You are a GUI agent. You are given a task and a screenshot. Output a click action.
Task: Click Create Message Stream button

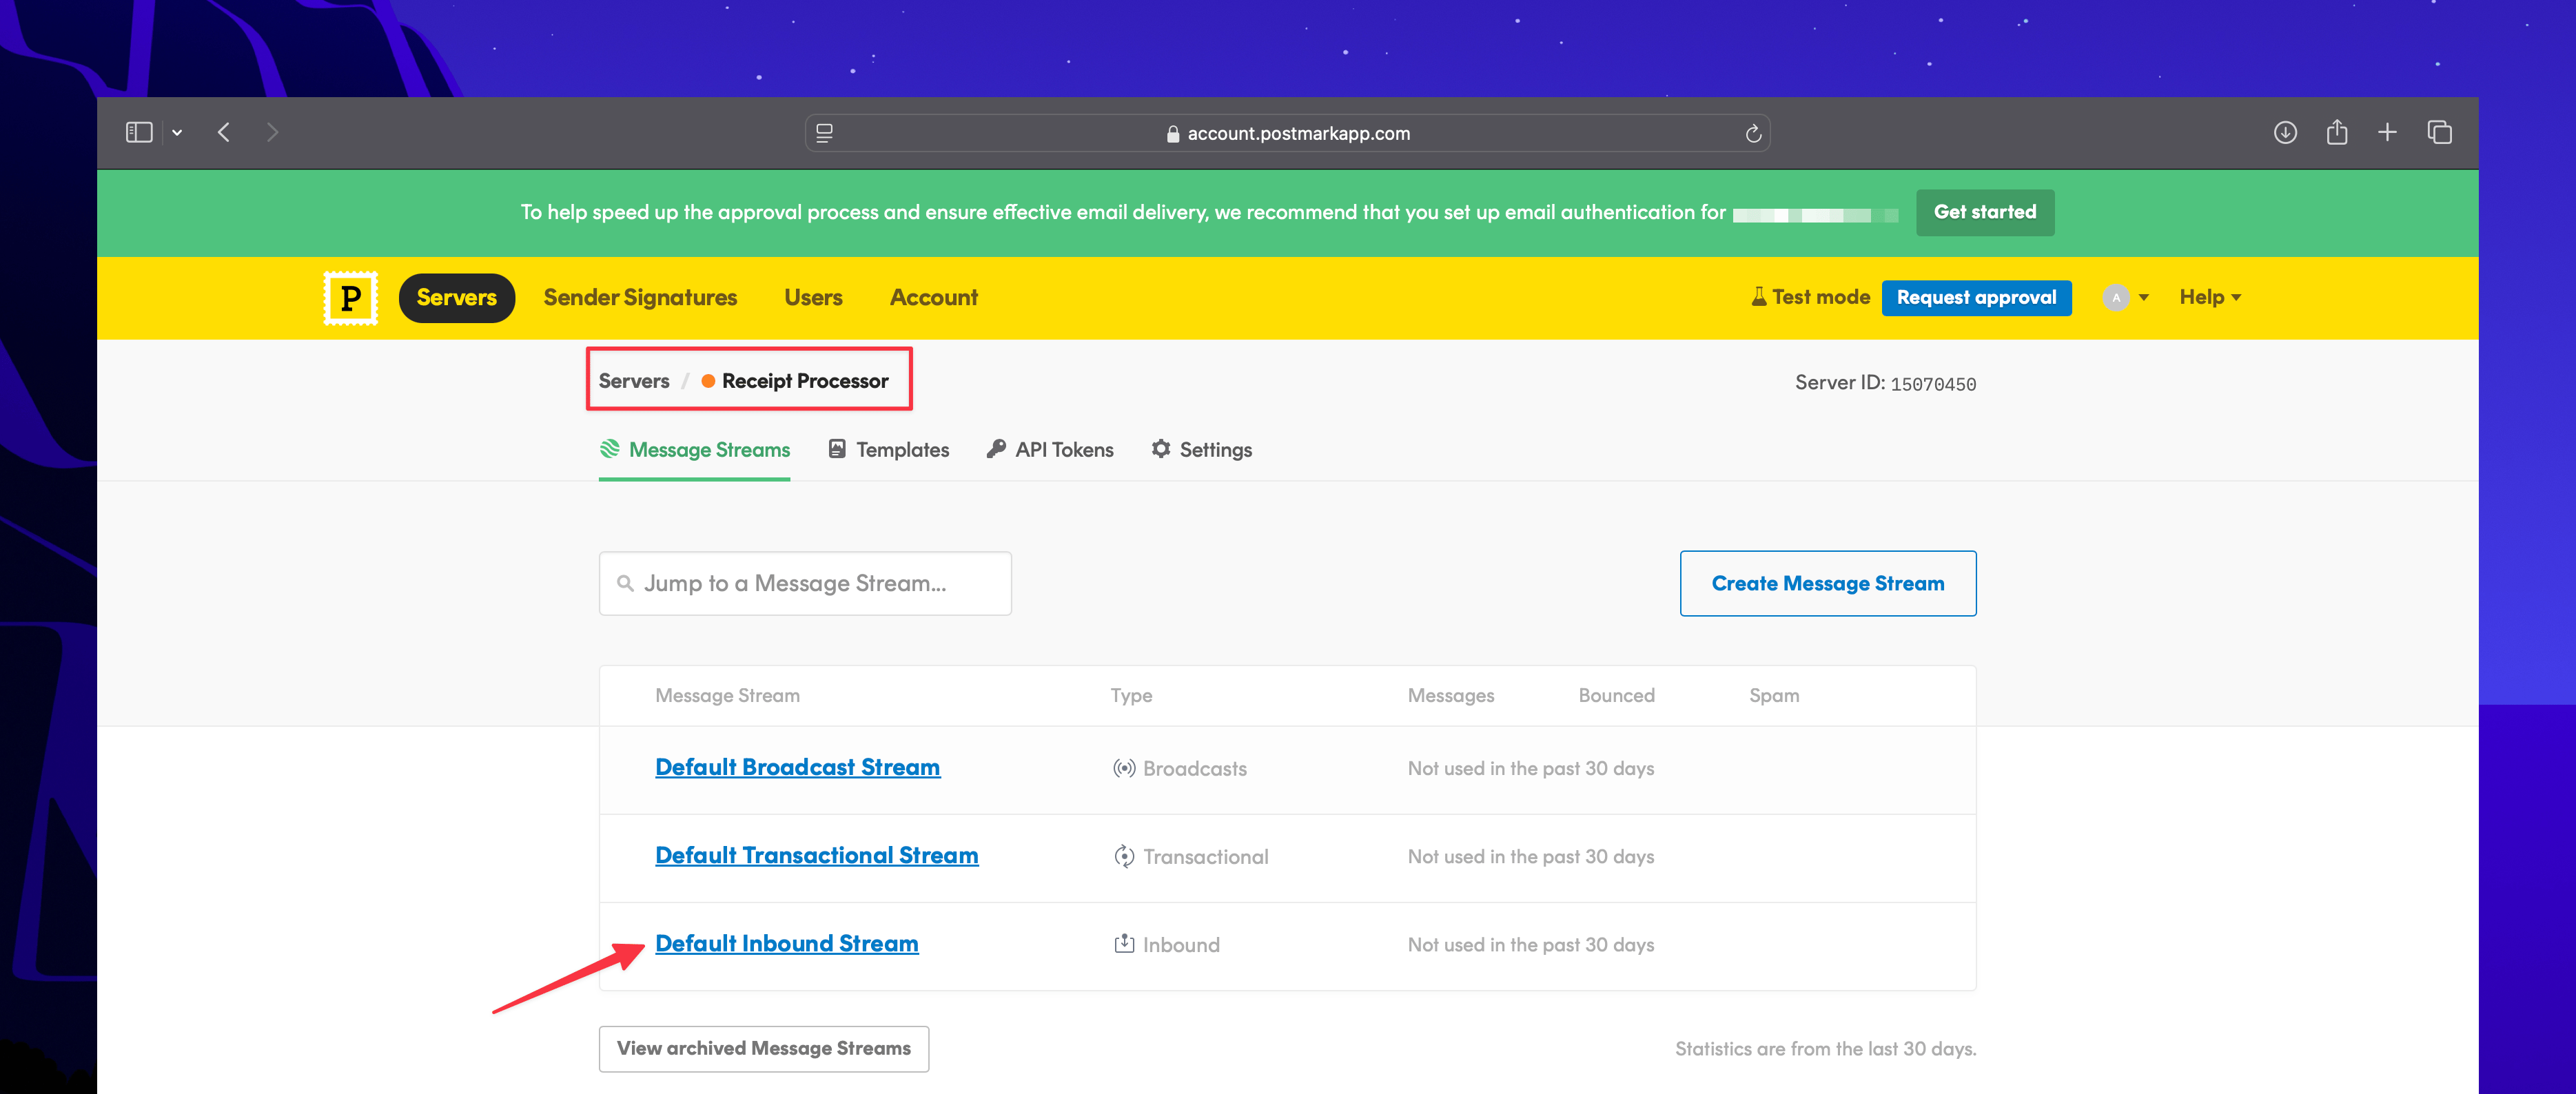pyautogui.click(x=1828, y=583)
